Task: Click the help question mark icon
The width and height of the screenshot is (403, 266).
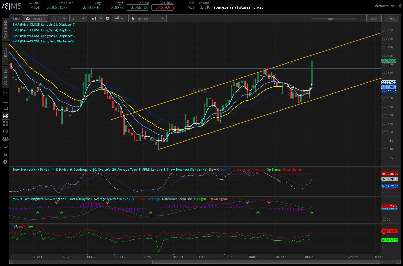Action: coord(5,162)
